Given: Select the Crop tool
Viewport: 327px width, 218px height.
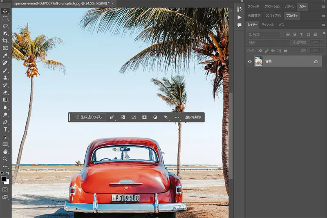Looking at the screenshot, I should pos(5,40).
